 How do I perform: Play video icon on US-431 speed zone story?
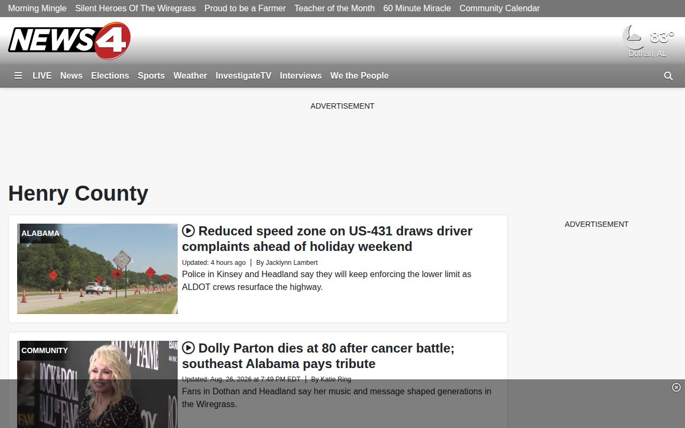(188, 231)
